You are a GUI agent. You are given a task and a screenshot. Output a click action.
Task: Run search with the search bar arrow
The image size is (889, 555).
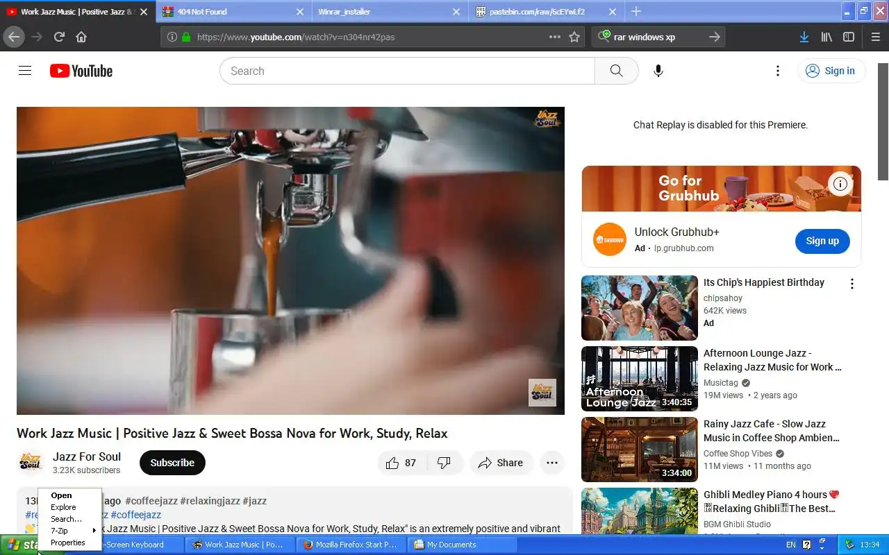click(715, 37)
